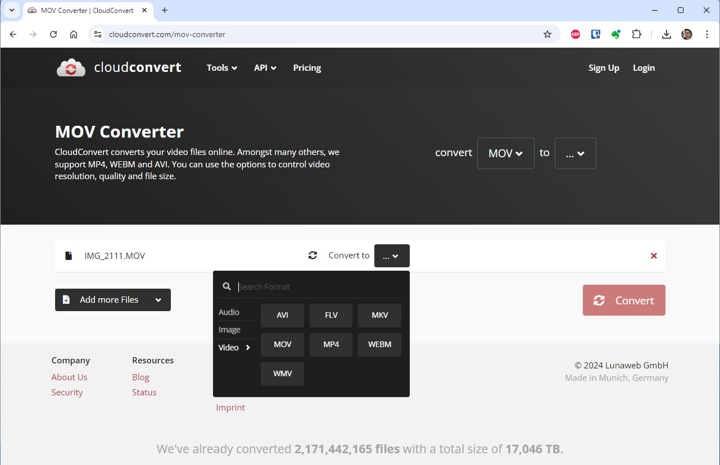720x465 pixels.
Task: Select the Video format category
Action: [x=234, y=348]
